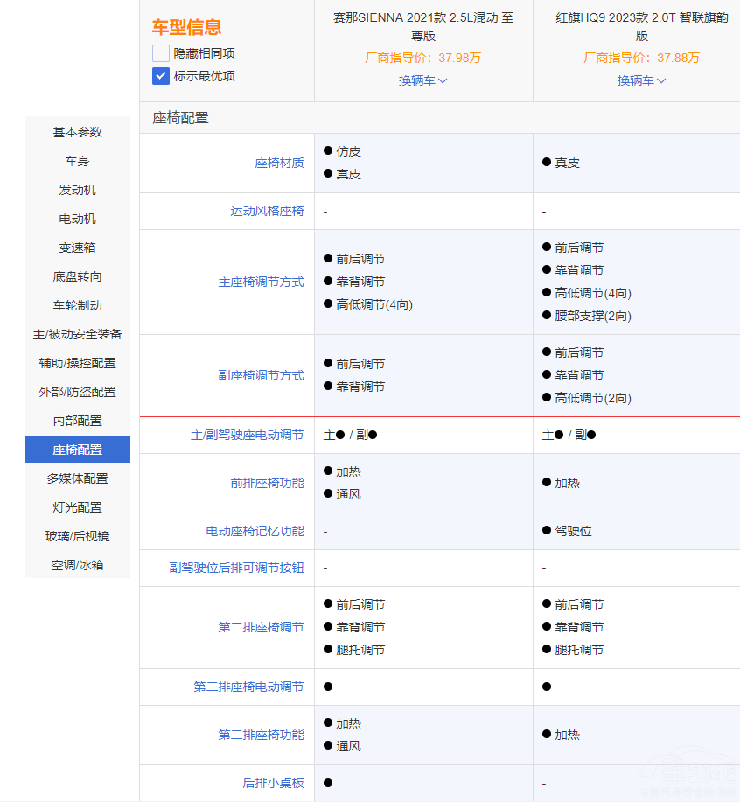
Task: Click the 第二排座椅功能 parameter label
Action: tap(261, 735)
